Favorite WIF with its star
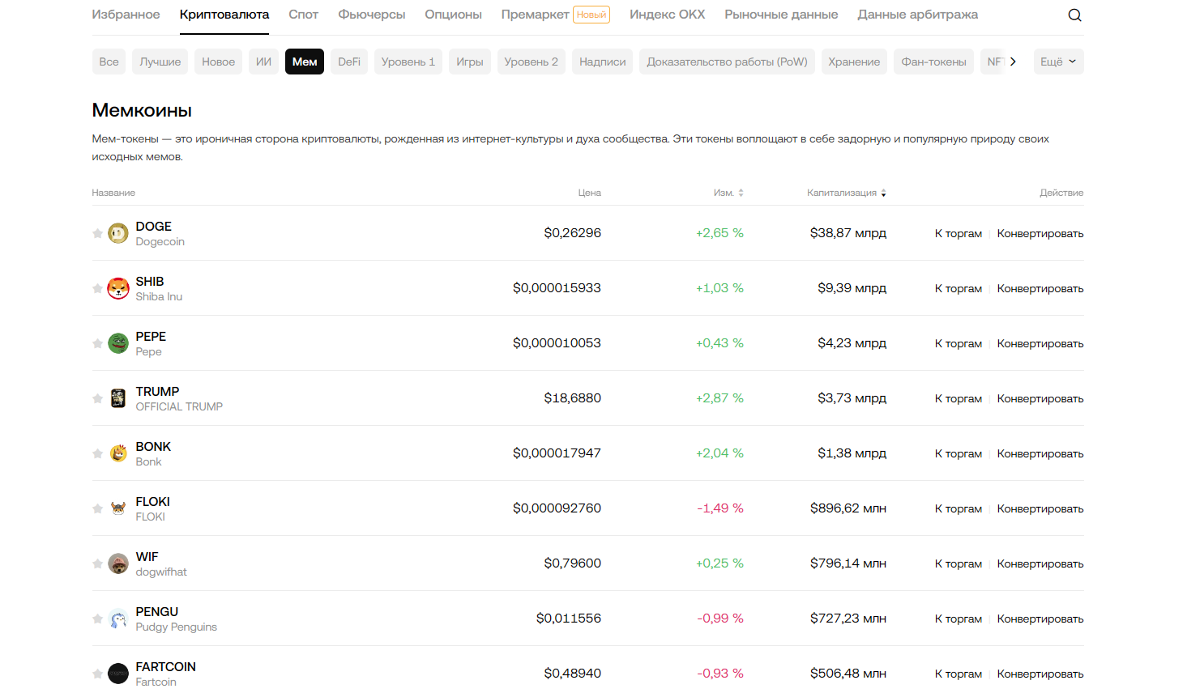The width and height of the screenshot is (1187, 693). point(97,563)
